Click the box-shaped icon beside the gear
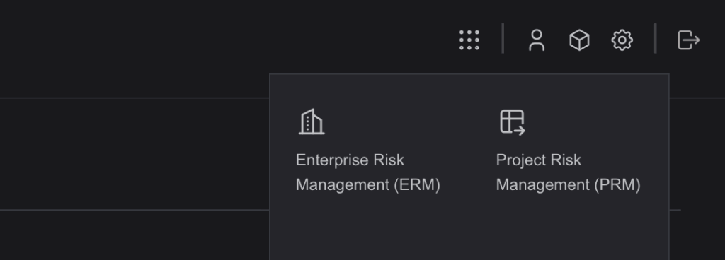The image size is (725, 260). point(579,40)
